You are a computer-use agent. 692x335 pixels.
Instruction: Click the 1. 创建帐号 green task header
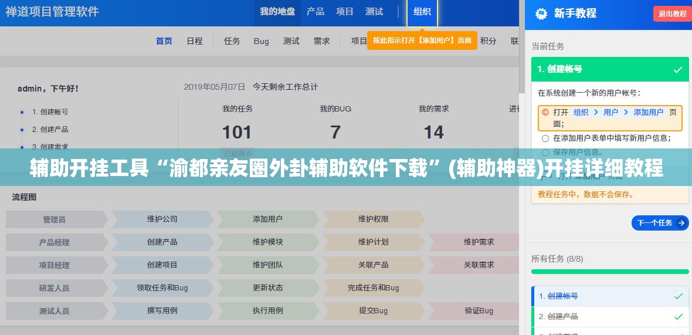pos(610,69)
